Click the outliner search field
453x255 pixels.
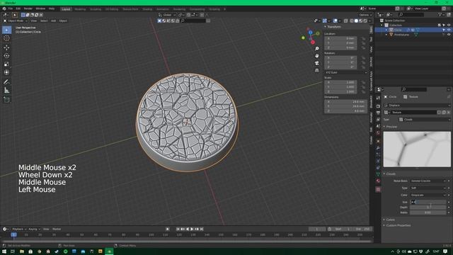point(411,14)
